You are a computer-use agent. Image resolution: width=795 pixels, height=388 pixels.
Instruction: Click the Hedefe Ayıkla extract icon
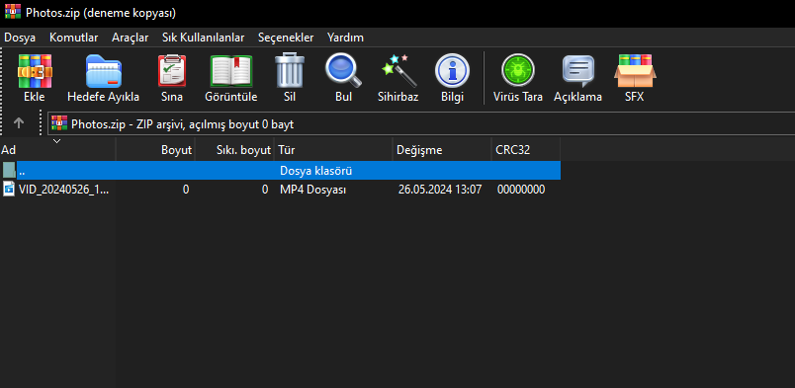104,71
